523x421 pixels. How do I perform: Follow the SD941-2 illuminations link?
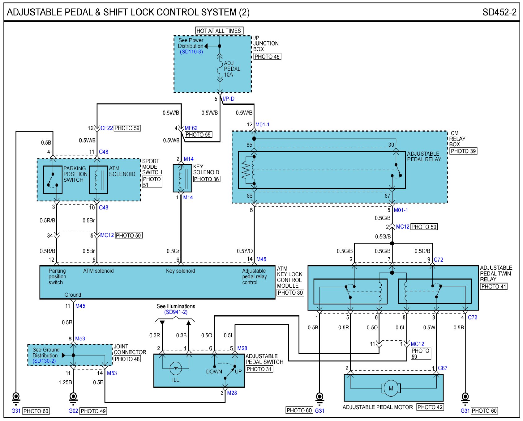tap(176, 312)
